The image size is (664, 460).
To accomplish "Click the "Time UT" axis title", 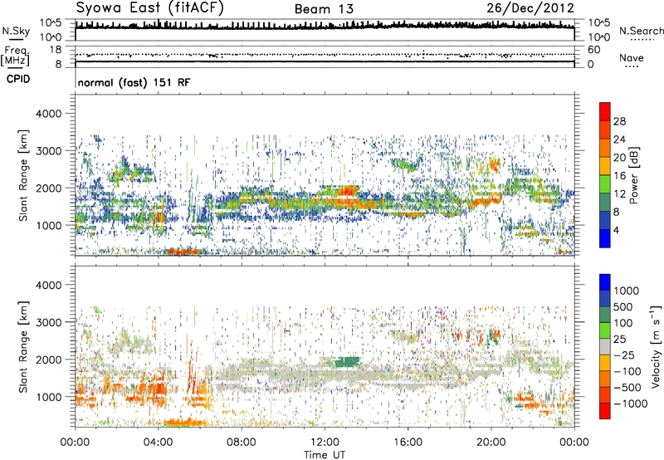I will point(325,455).
